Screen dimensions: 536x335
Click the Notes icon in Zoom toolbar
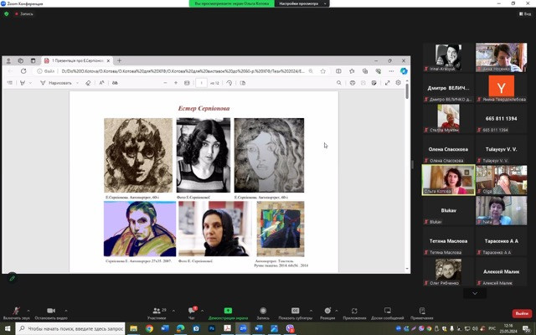click(422, 312)
